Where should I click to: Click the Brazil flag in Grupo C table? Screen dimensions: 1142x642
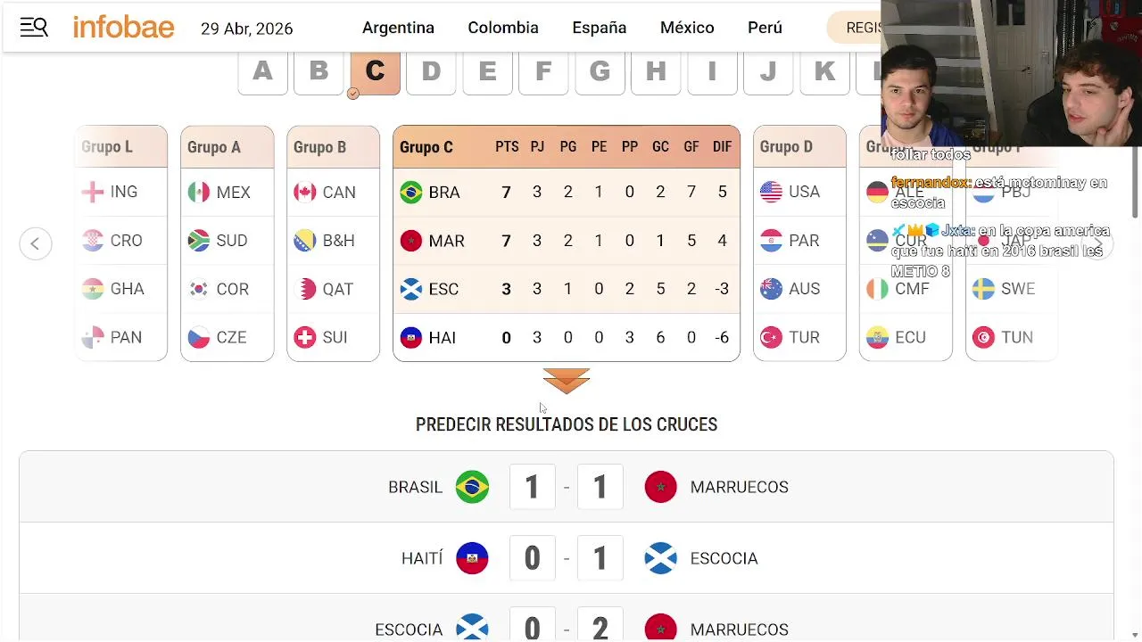tap(411, 193)
